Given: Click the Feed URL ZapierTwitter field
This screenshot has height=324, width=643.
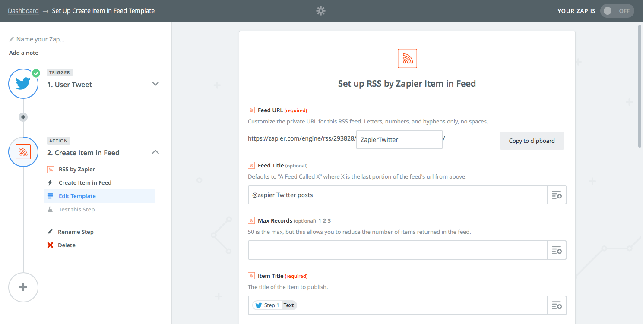Looking at the screenshot, I should tap(399, 140).
